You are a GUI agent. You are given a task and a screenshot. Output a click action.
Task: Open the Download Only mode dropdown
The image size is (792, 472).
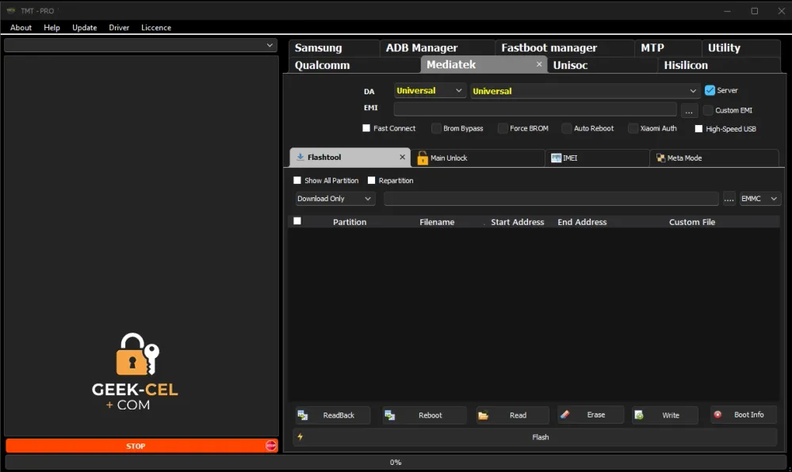(x=335, y=199)
